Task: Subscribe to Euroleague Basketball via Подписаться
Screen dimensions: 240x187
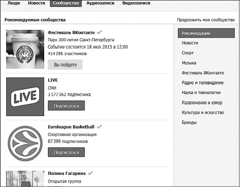Action: pos(66,152)
